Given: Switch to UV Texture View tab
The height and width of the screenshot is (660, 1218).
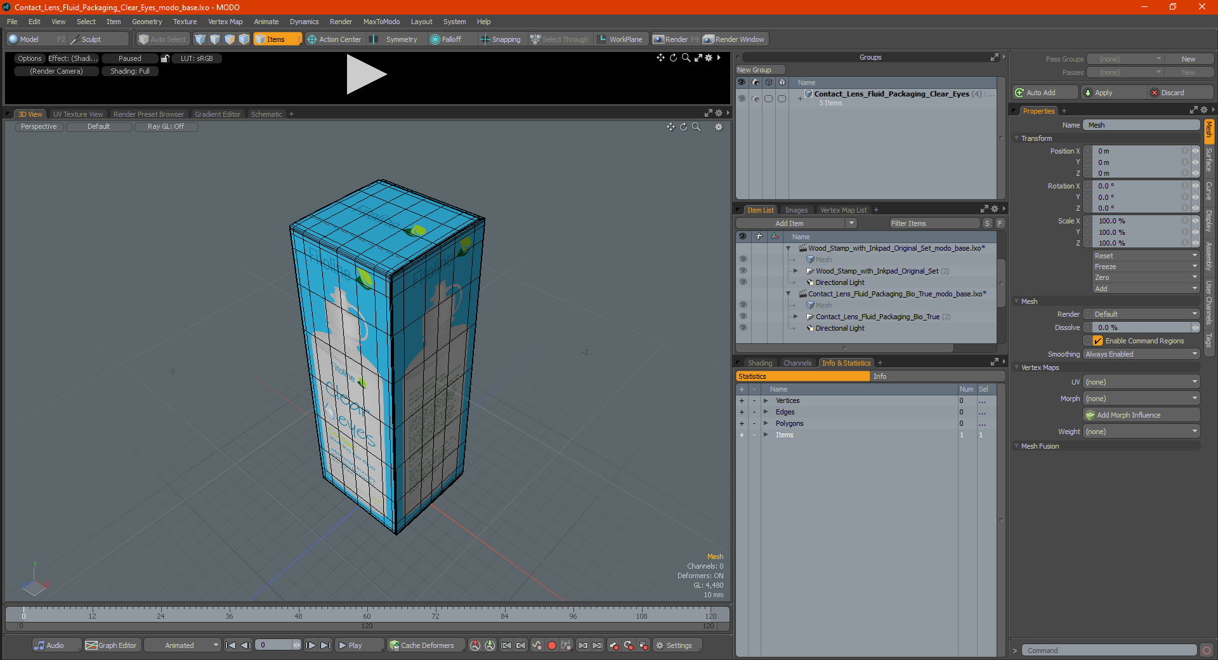Looking at the screenshot, I should tap(78, 114).
